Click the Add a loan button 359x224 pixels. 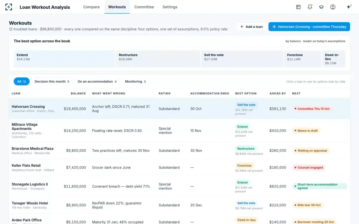251,27
